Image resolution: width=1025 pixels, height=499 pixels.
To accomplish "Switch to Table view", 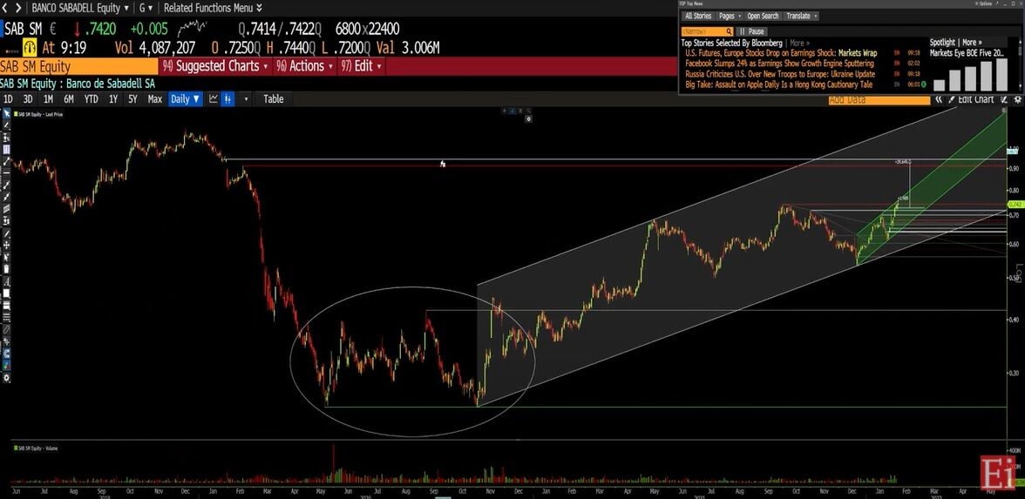I will tap(274, 99).
